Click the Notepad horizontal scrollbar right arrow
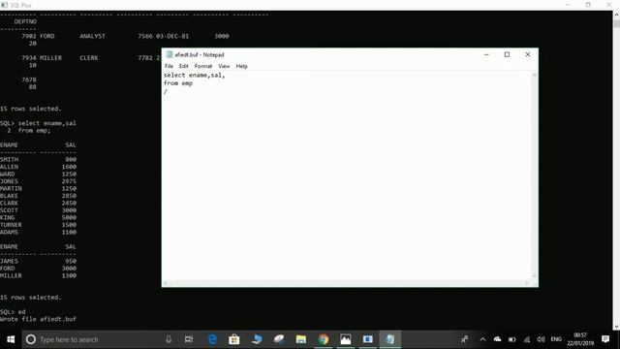The width and height of the screenshot is (620, 349). tap(527, 283)
